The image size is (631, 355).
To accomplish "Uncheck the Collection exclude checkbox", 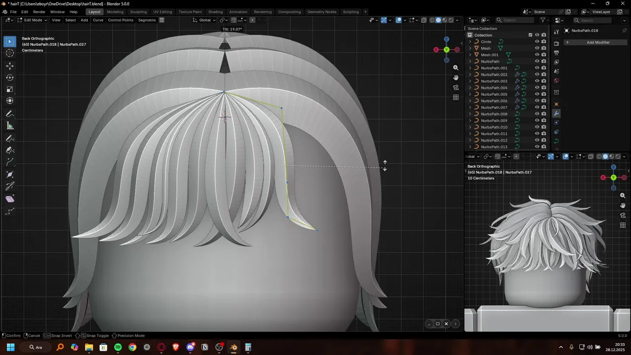I will [530, 35].
